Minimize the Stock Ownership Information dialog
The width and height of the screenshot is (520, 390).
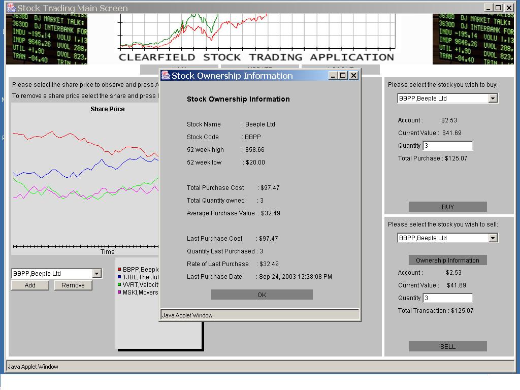[x=333, y=75]
